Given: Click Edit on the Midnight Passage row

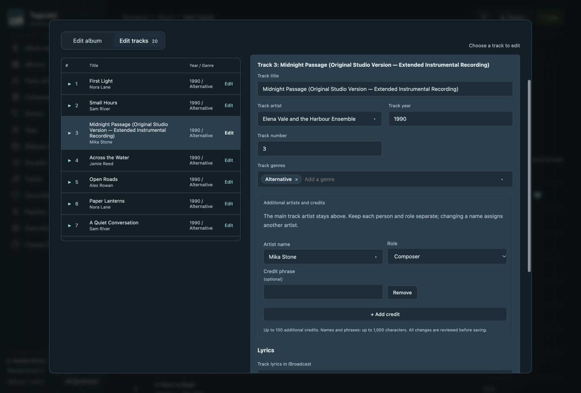Looking at the screenshot, I should pyautogui.click(x=229, y=133).
